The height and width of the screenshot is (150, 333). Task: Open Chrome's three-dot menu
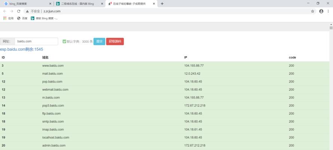tap(328, 11)
